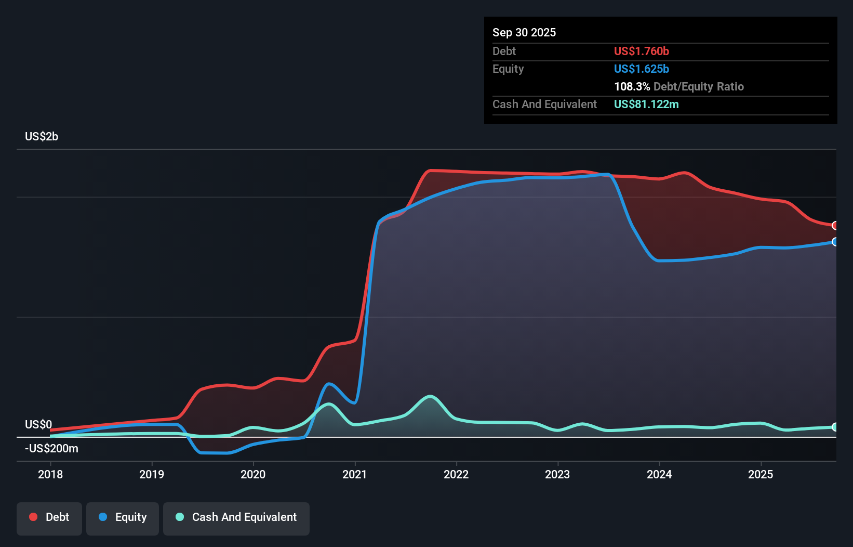Image resolution: width=853 pixels, height=547 pixels.
Task: Click the Cash And Equivalent tooltip label
Action: tap(544, 105)
